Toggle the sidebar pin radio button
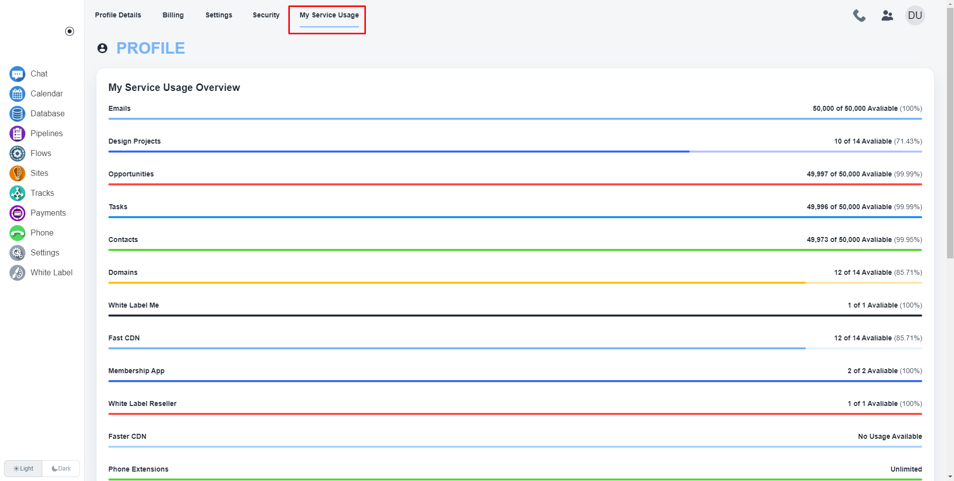 (70, 31)
